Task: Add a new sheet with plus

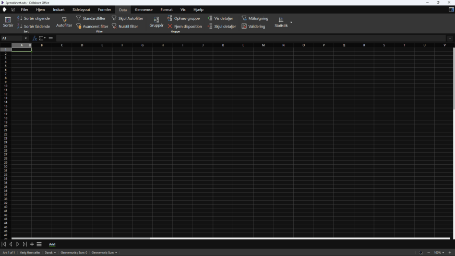Action: tap(32, 244)
